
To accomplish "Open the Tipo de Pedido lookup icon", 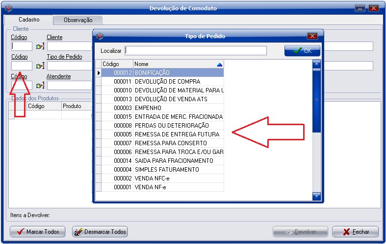I will [x=40, y=66].
